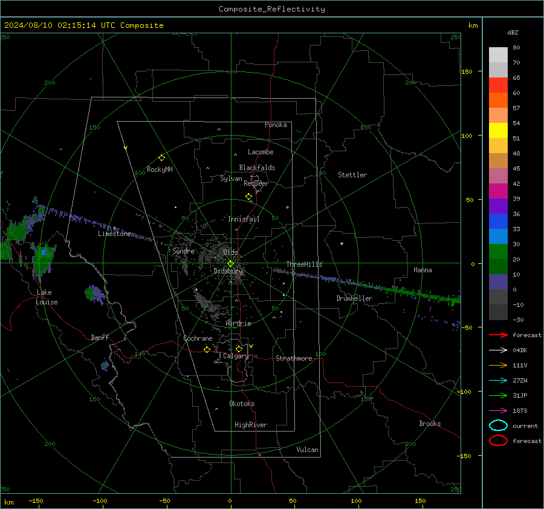
Task: Click the Drumheller city label
Action: pos(354,298)
